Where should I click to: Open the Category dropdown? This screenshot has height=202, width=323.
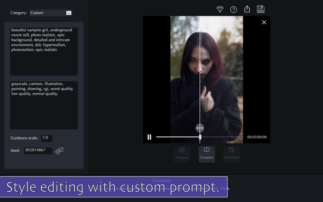coord(51,13)
